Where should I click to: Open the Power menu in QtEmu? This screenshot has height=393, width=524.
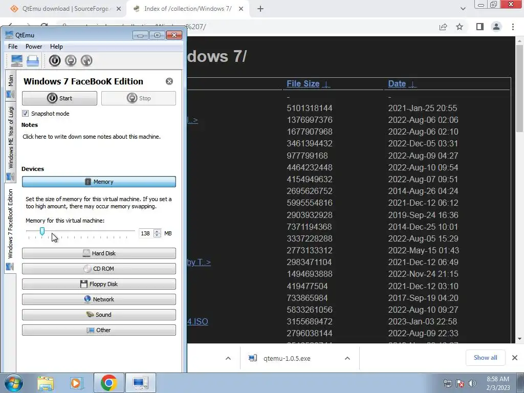34,47
